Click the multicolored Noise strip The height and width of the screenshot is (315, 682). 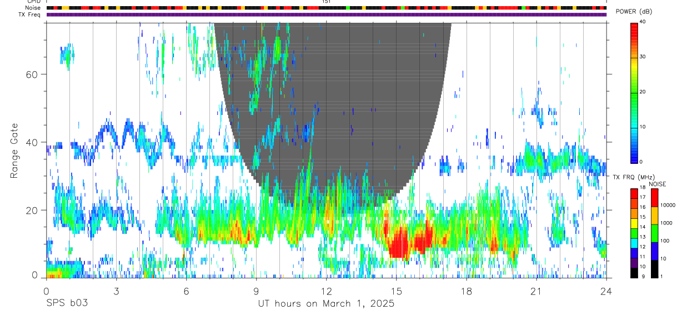[327, 8]
